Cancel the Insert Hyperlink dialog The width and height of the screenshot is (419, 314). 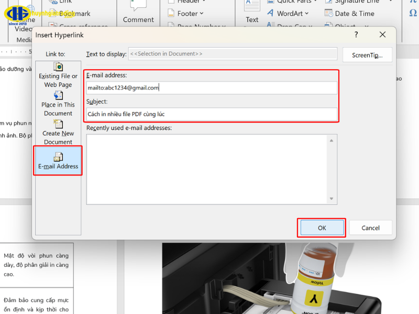(x=370, y=228)
